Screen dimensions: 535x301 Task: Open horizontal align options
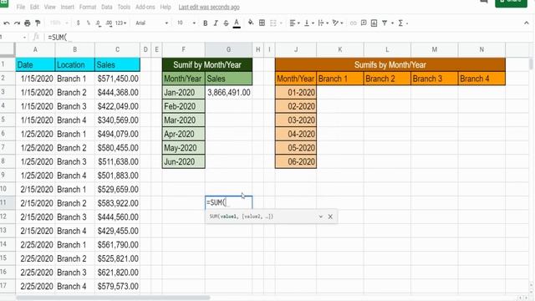[294, 23]
